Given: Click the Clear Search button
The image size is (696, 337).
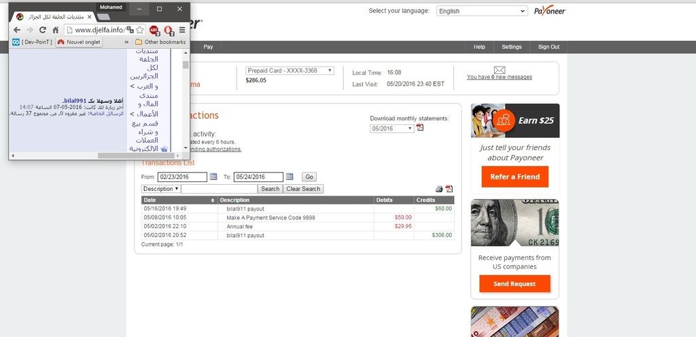Looking at the screenshot, I should [303, 189].
